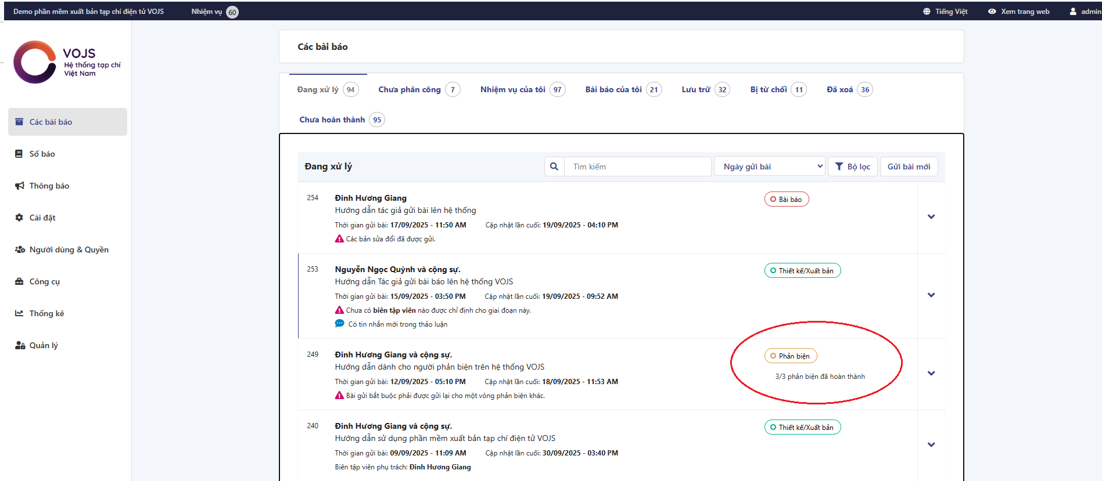The height and width of the screenshot is (481, 1102).
Task: Open the Ngày gửi bài sort dropdown
Action: point(770,167)
